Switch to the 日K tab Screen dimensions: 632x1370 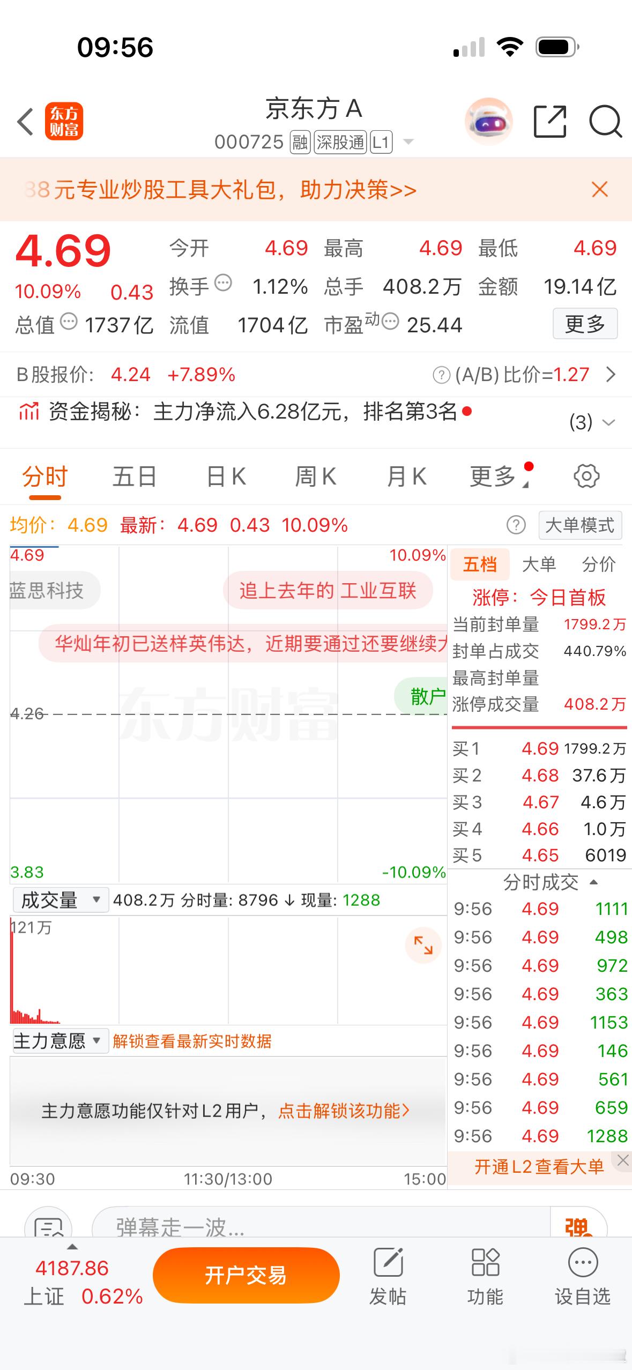[226, 476]
